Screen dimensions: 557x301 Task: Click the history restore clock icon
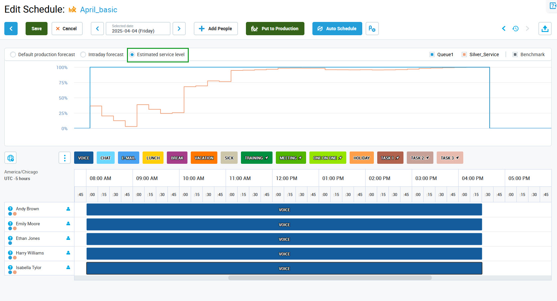515,29
